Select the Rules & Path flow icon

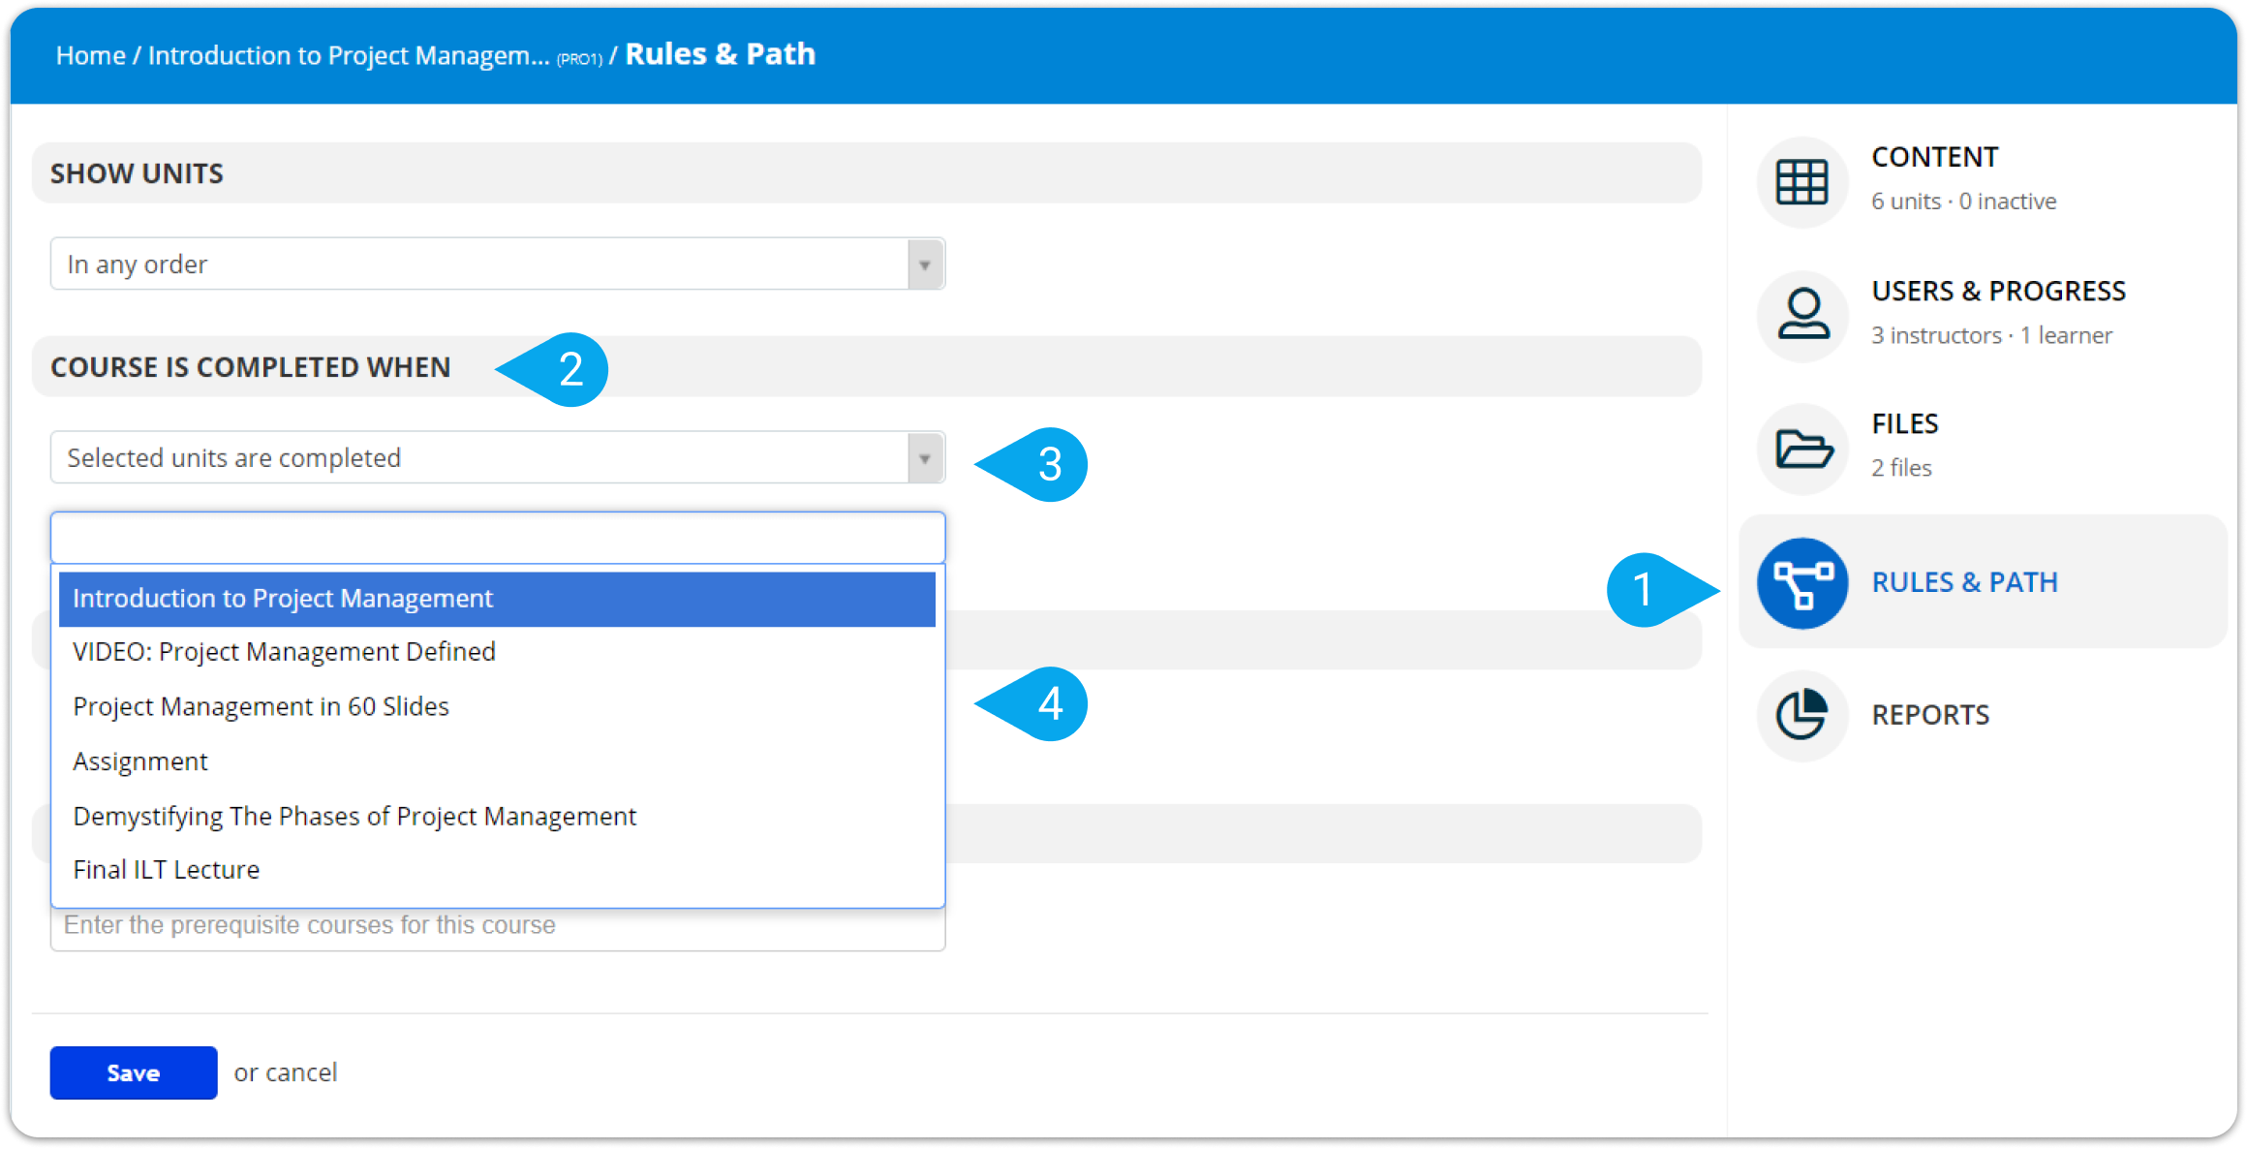coord(1801,583)
